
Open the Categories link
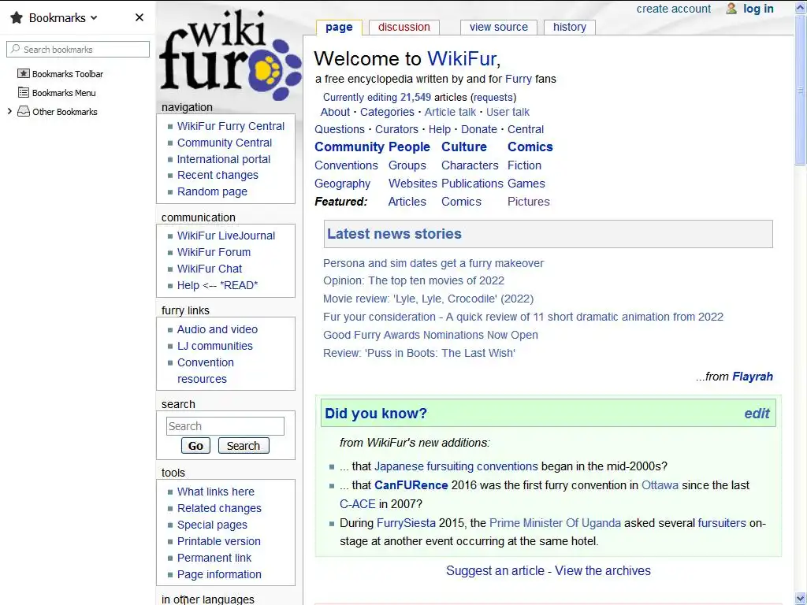(x=387, y=112)
